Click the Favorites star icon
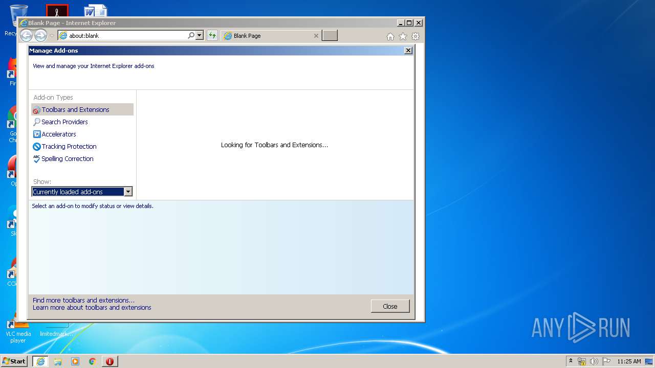Screen dimensions: 655x368 pyautogui.click(x=403, y=36)
